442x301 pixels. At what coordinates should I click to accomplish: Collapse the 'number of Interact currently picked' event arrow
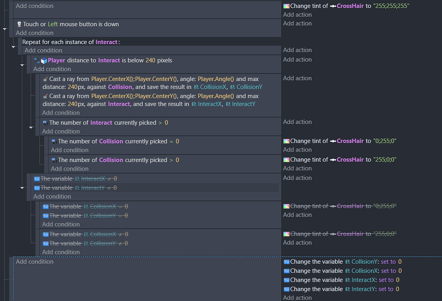[31, 127]
